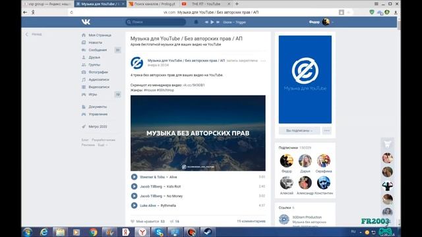This screenshot has height=237, width=422.
Task: Open the Реклама footer link
Action: [x=88, y=145]
